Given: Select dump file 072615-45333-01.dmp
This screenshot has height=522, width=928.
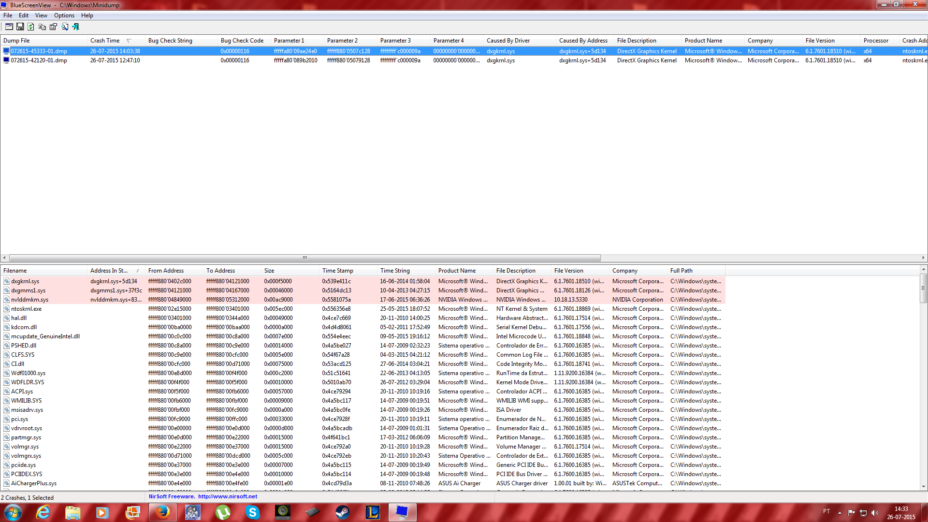Looking at the screenshot, I should (464, 51).
